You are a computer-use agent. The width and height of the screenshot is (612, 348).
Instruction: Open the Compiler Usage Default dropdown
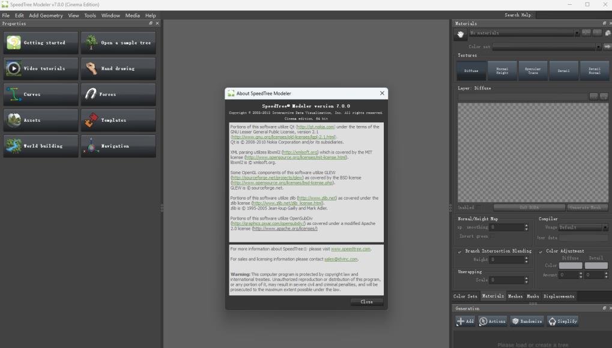pos(583,227)
